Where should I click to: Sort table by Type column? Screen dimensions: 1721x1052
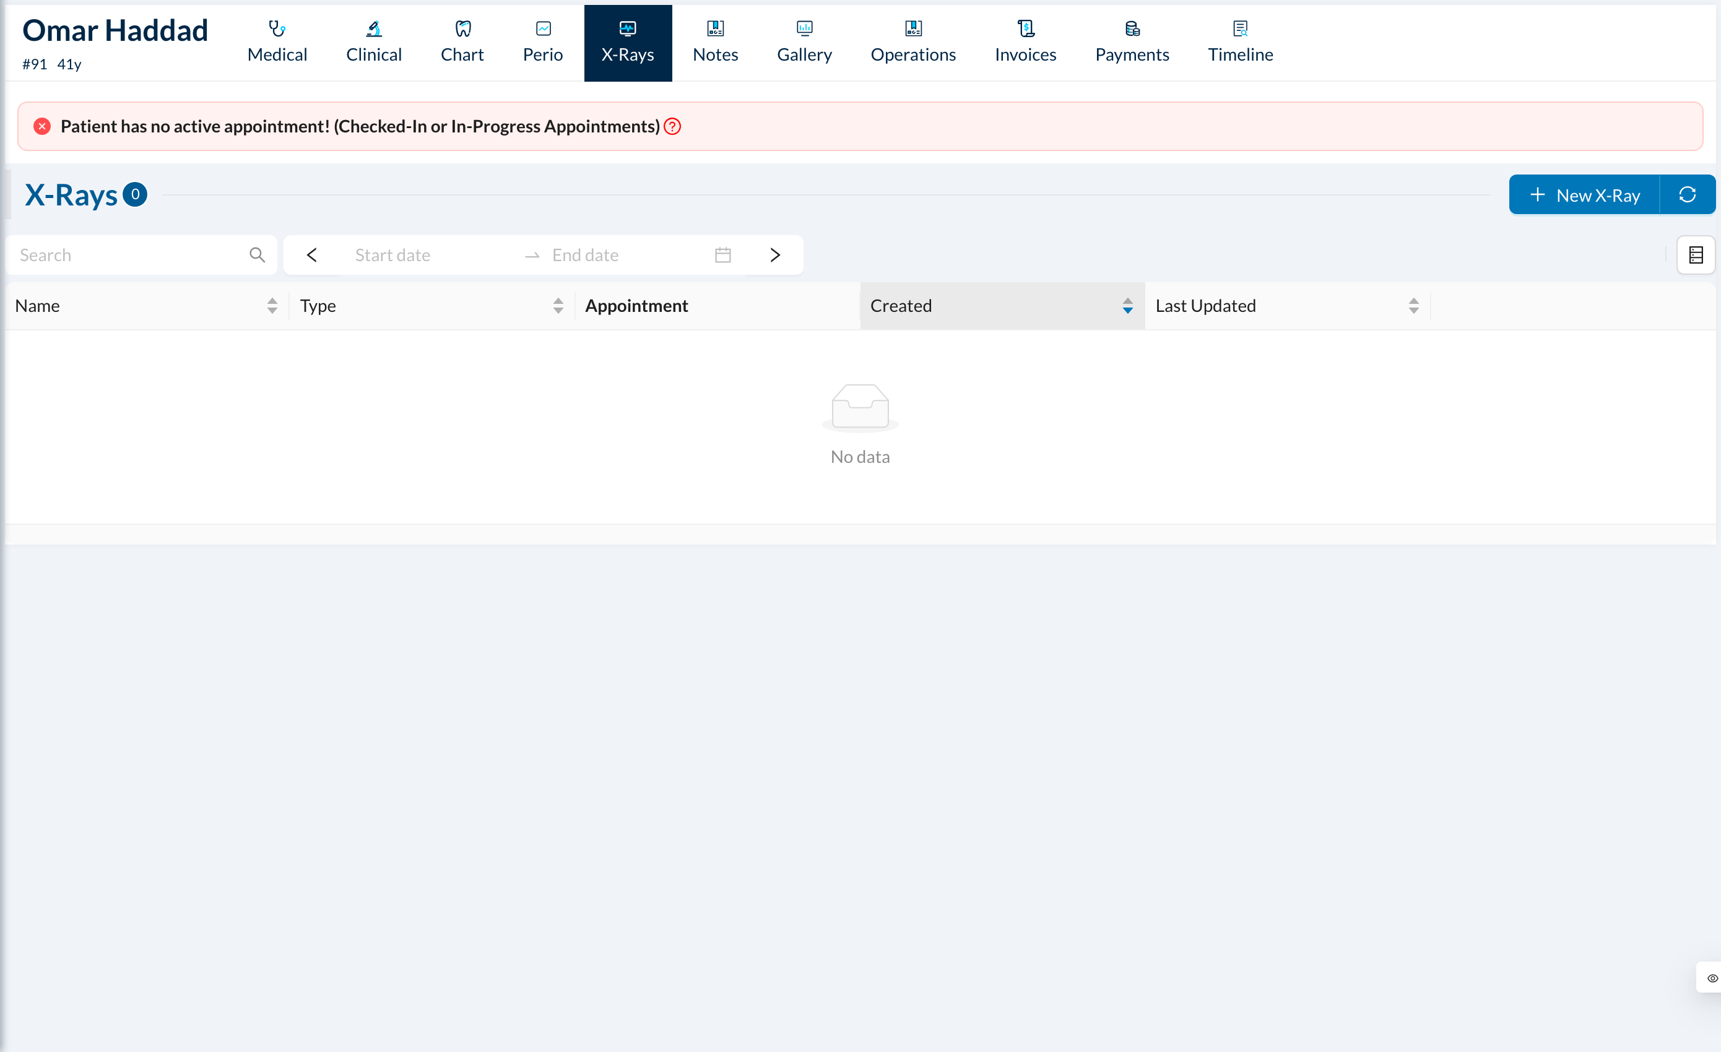click(x=432, y=306)
